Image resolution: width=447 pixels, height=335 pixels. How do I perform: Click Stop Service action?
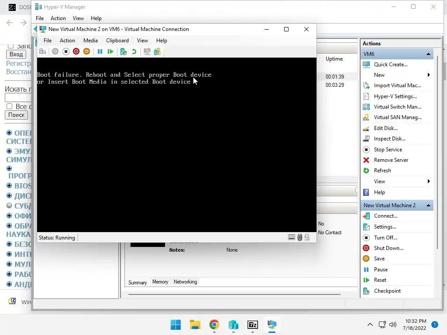pos(388,150)
